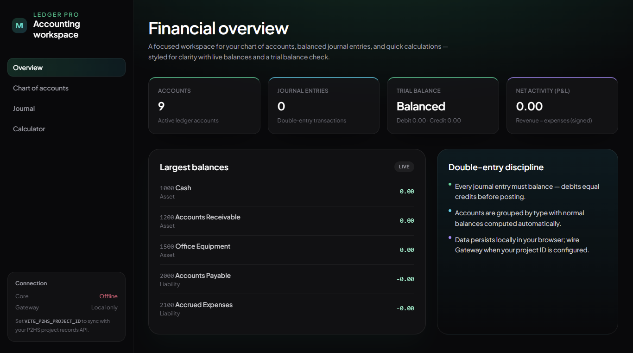
Task: Click the Accounts stat card
Action: [204, 106]
